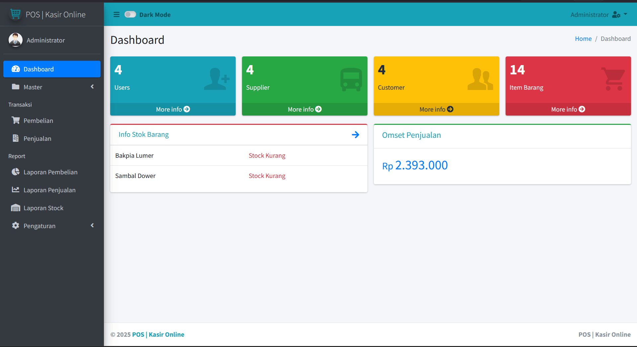Click the Administrator name in sidebar

point(46,40)
